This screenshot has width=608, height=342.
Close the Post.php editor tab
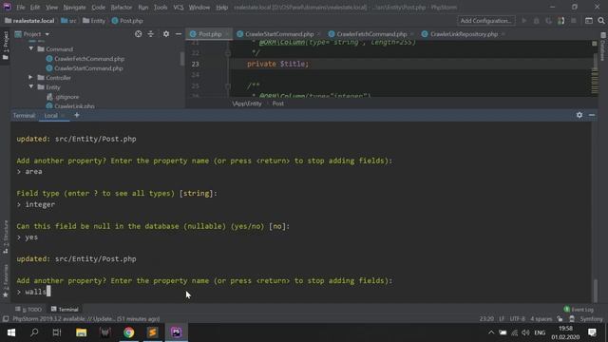click(x=227, y=34)
